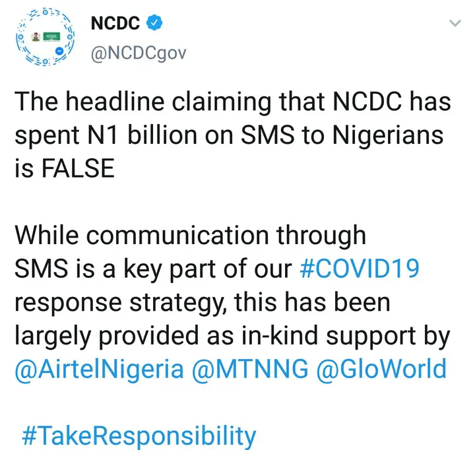The image size is (475, 450).
Task: Click the 'response strategy, this has been' line
Action: coord(203,303)
